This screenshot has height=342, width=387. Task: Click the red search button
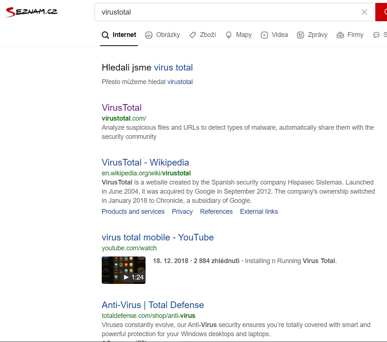(x=381, y=12)
